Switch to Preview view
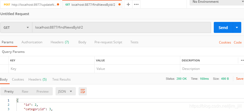 tap(43, 92)
